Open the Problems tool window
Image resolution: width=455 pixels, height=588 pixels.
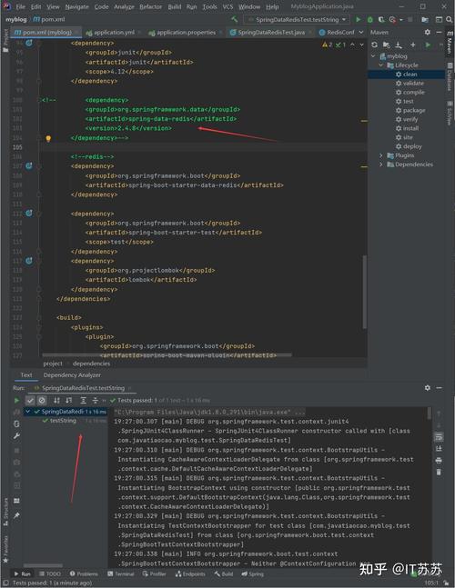(x=84, y=574)
